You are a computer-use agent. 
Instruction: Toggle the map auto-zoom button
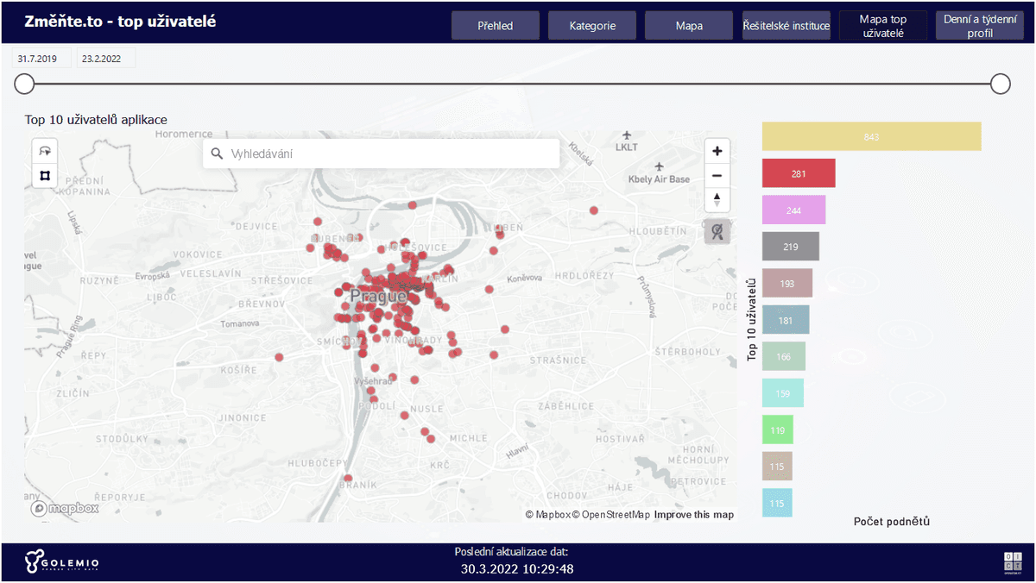(x=717, y=232)
